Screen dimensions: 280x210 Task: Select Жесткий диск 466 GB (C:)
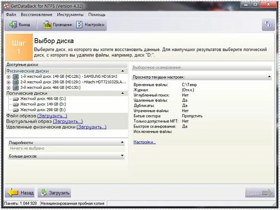43,99
